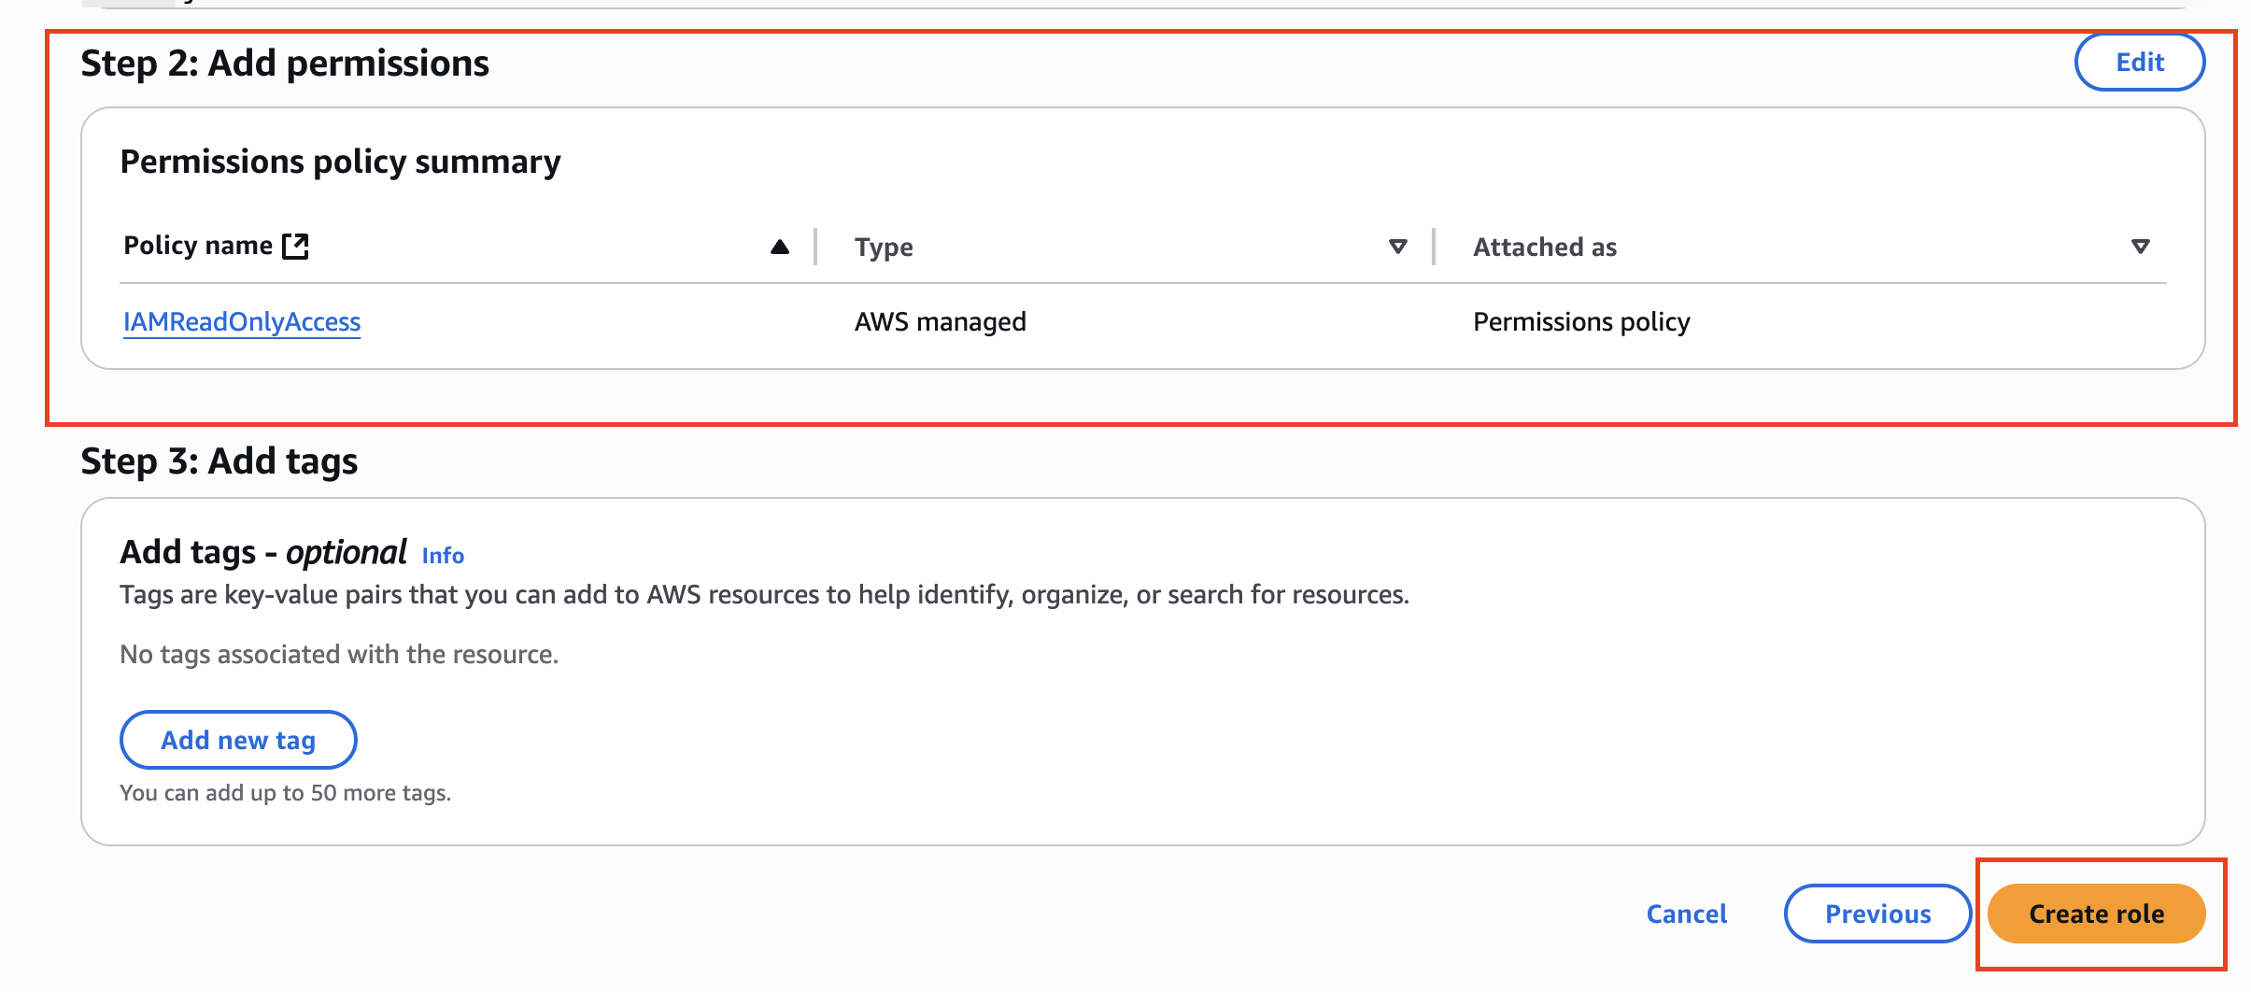The image size is (2251, 992).
Task: Open the IAMReadOnlyAccess policy link
Action: click(242, 322)
